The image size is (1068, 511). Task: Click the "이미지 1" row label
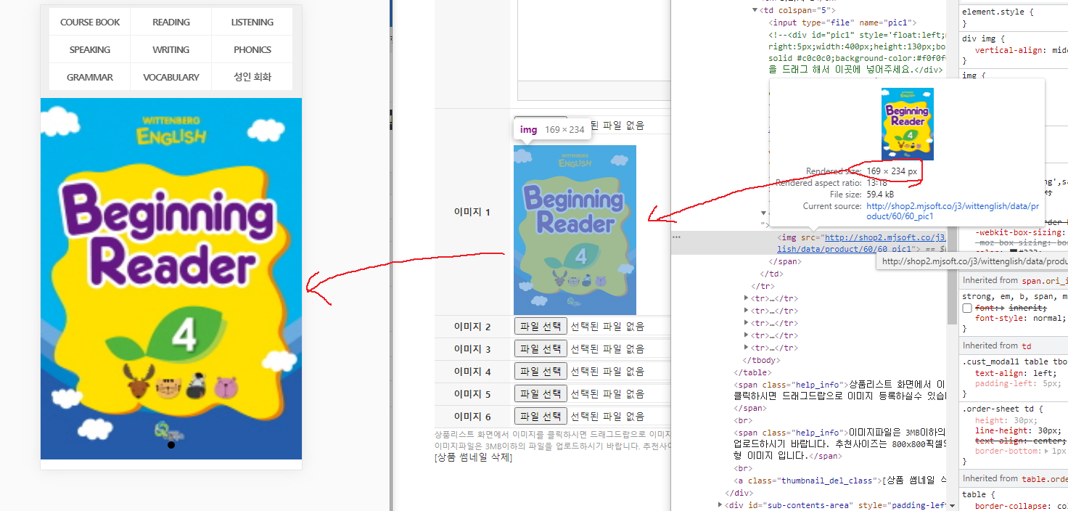pyautogui.click(x=472, y=212)
